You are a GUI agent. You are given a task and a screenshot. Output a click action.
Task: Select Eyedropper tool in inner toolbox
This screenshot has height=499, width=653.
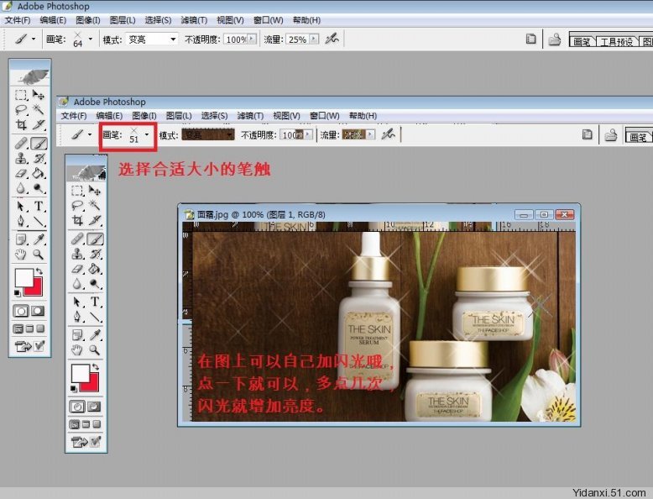(96, 334)
